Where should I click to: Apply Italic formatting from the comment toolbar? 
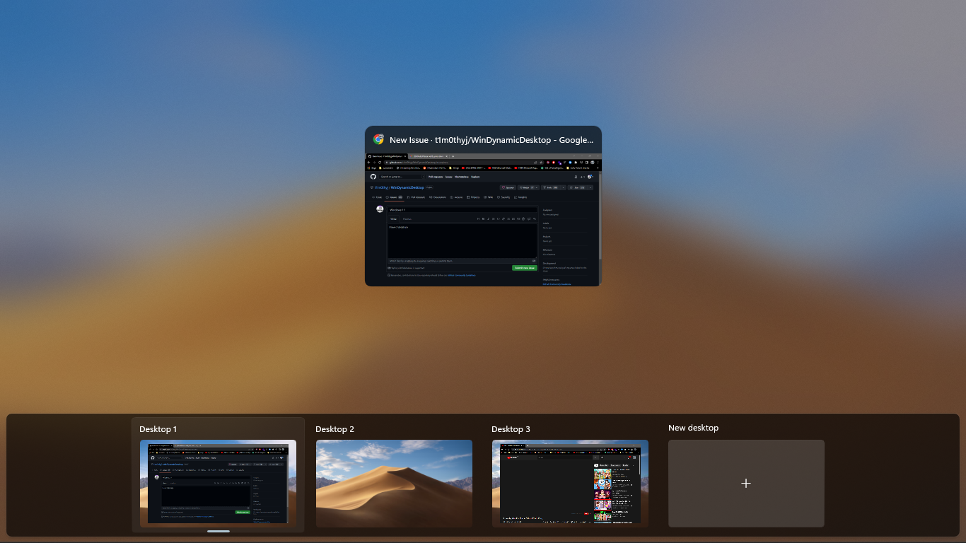coord(489,219)
